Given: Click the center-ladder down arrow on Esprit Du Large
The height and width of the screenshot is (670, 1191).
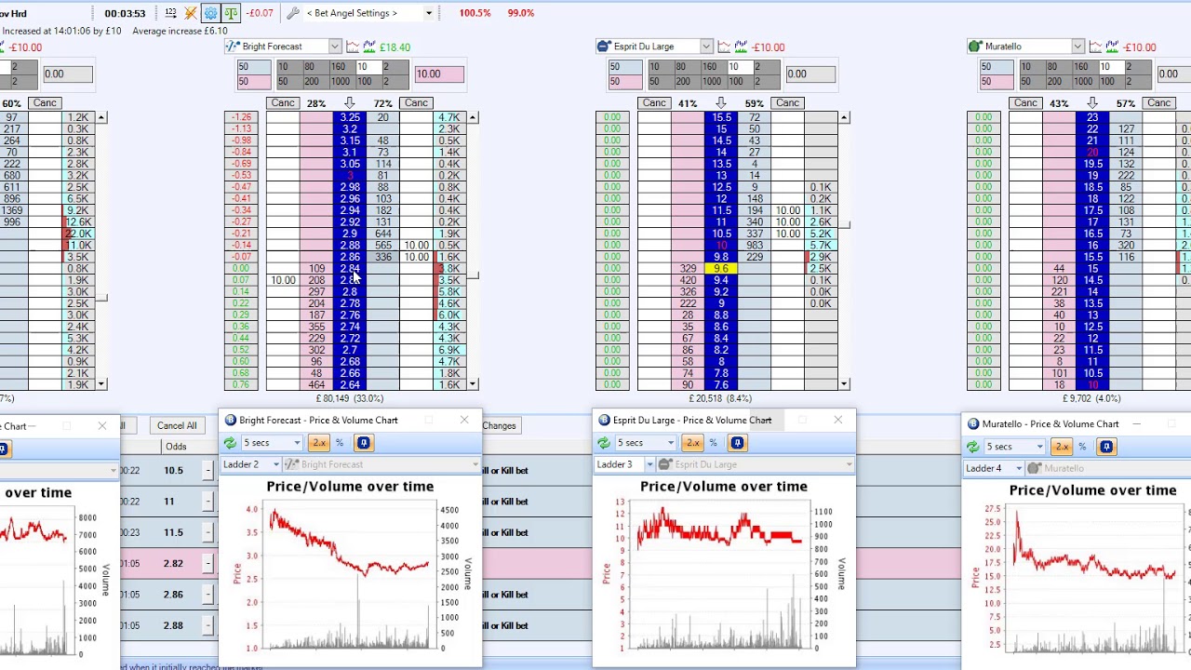Looking at the screenshot, I should (x=720, y=103).
